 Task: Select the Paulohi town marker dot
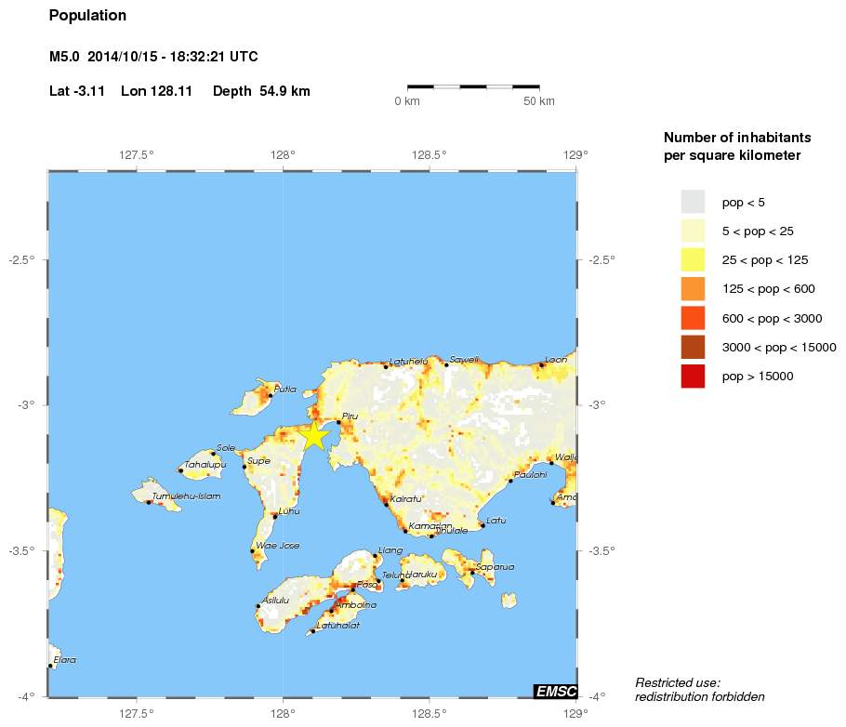[x=510, y=481]
